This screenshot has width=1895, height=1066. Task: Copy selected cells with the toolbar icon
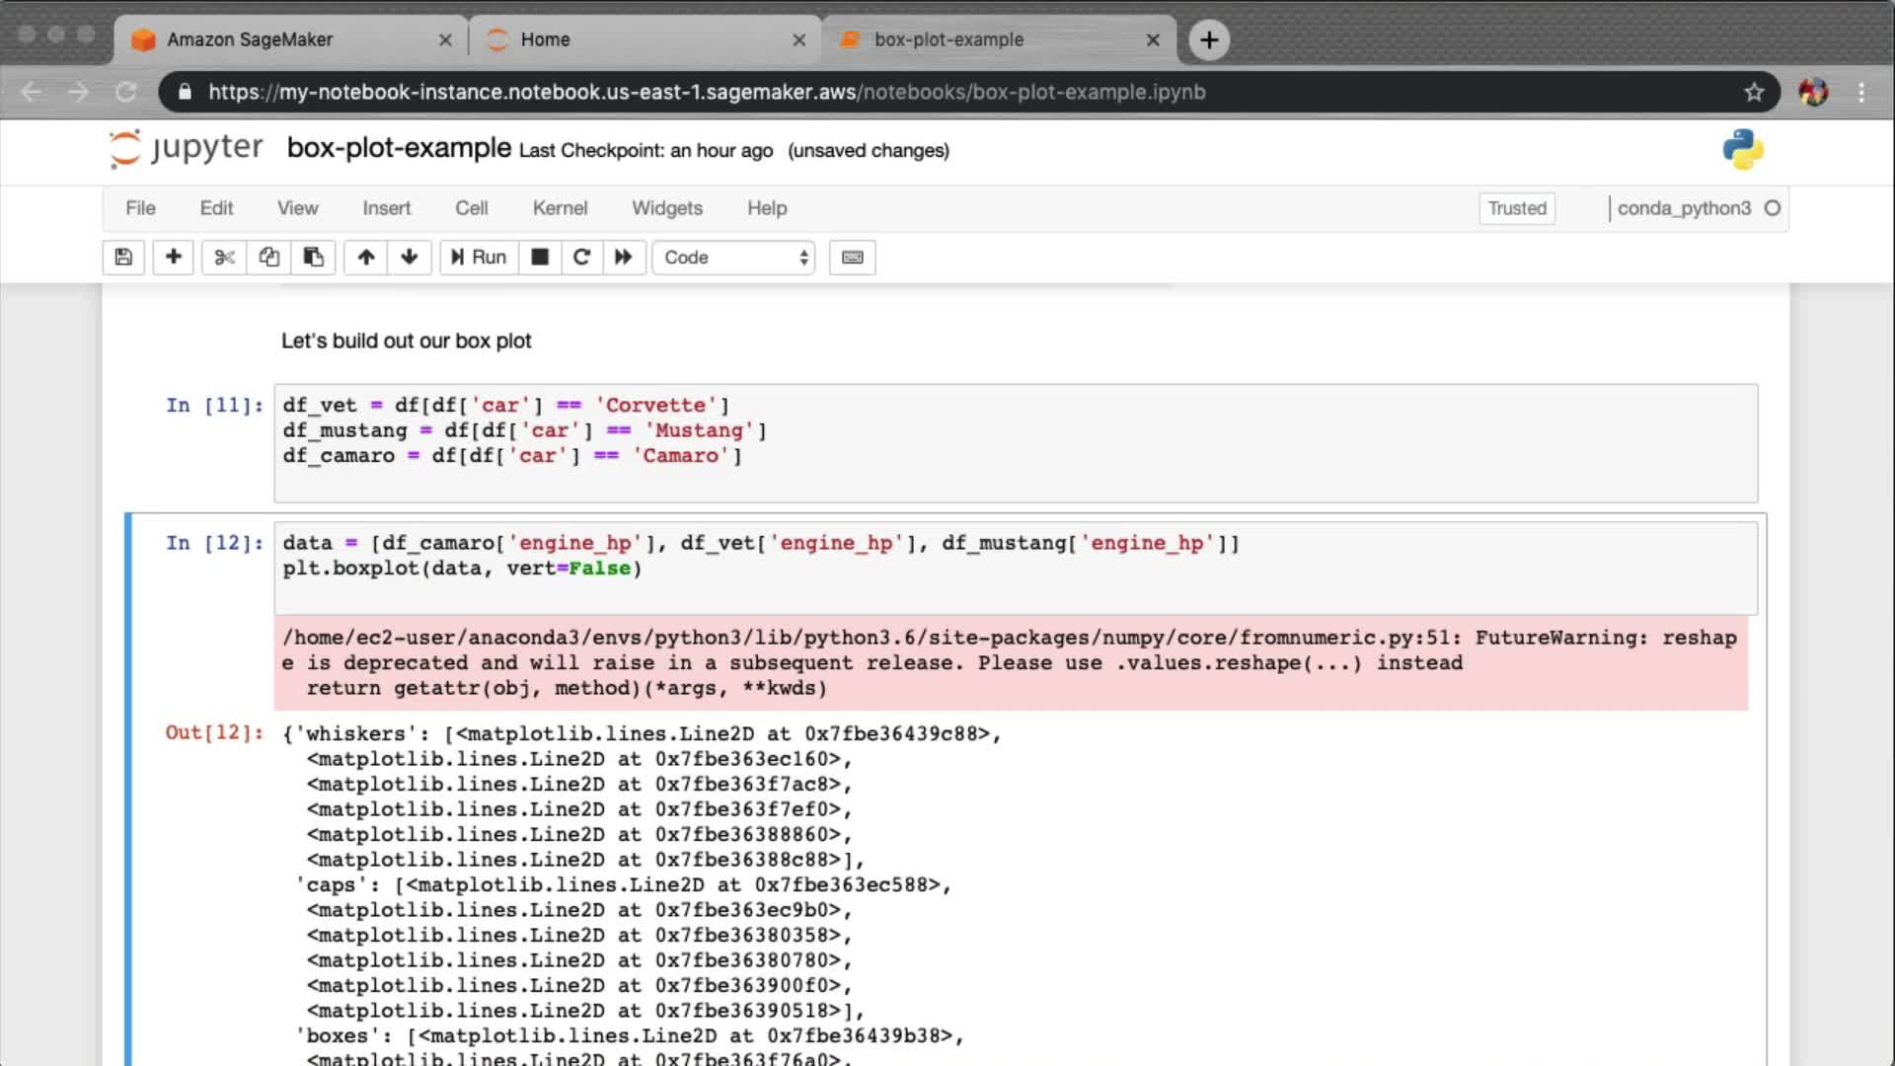click(x=268, y=258)
